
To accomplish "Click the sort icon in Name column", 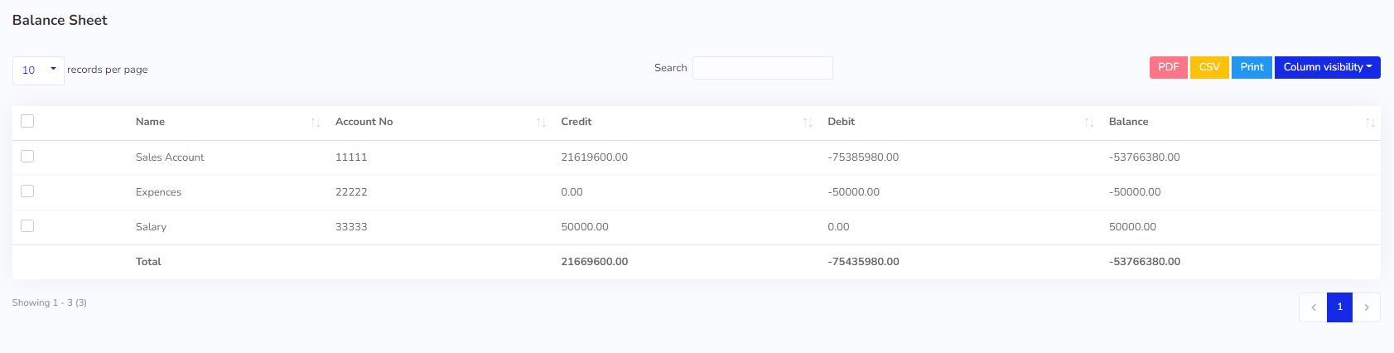I will click(315, 123).
